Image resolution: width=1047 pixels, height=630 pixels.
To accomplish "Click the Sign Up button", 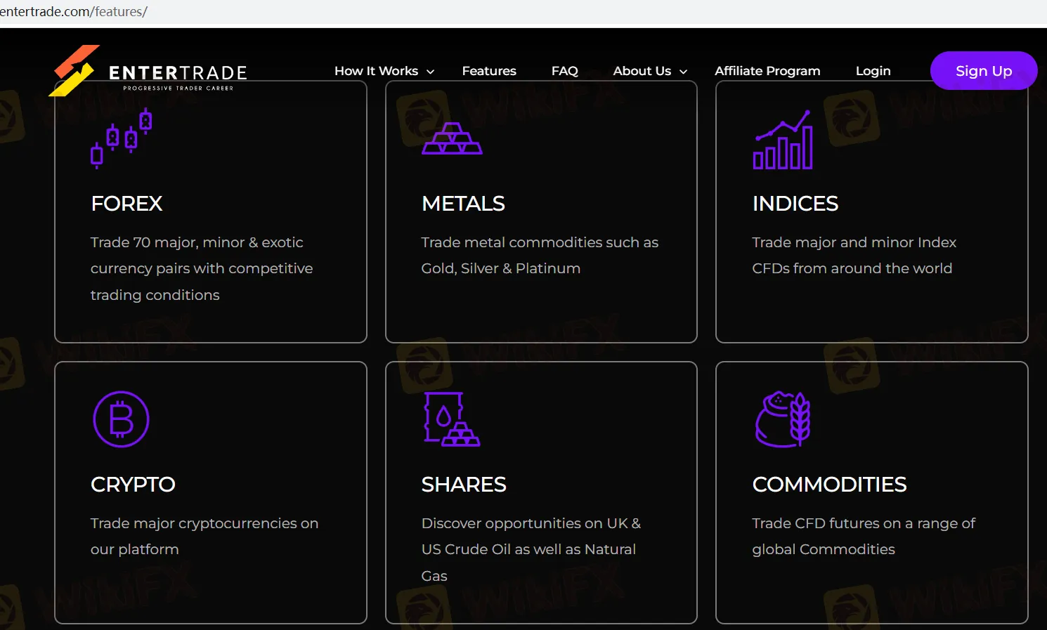I will pos(983,70).
